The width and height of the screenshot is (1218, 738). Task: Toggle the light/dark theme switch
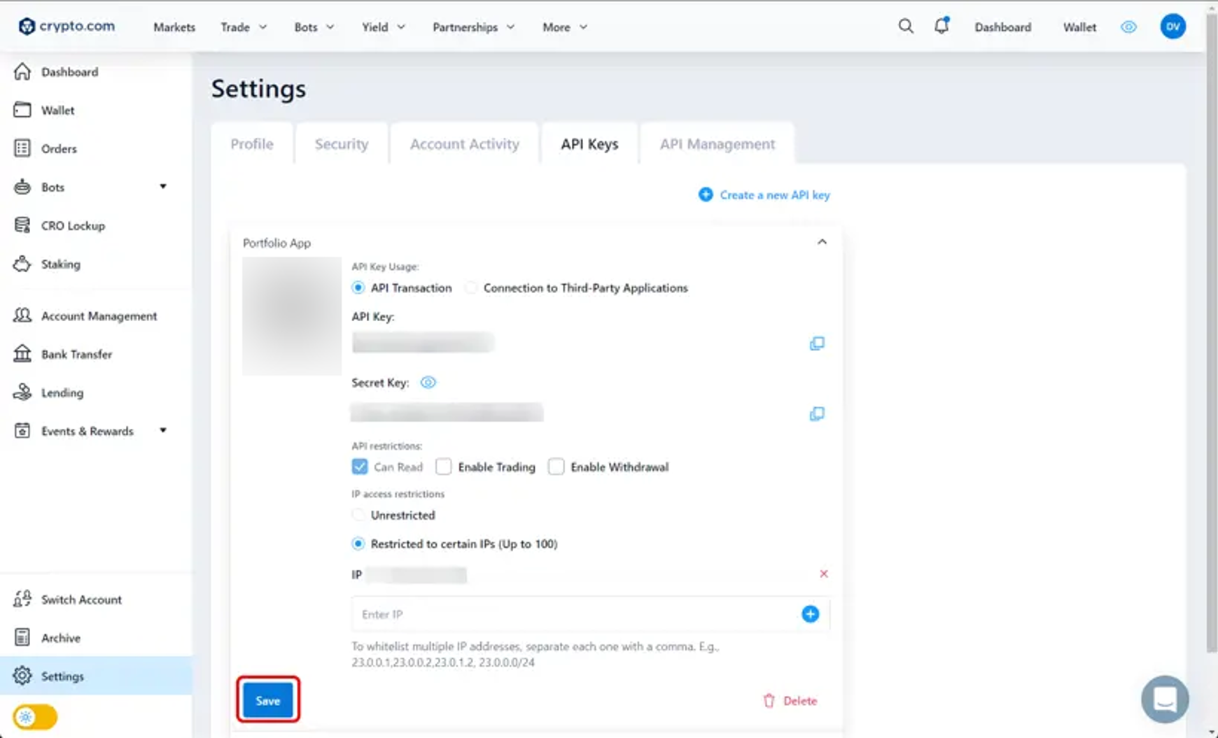tap(34, 717)
